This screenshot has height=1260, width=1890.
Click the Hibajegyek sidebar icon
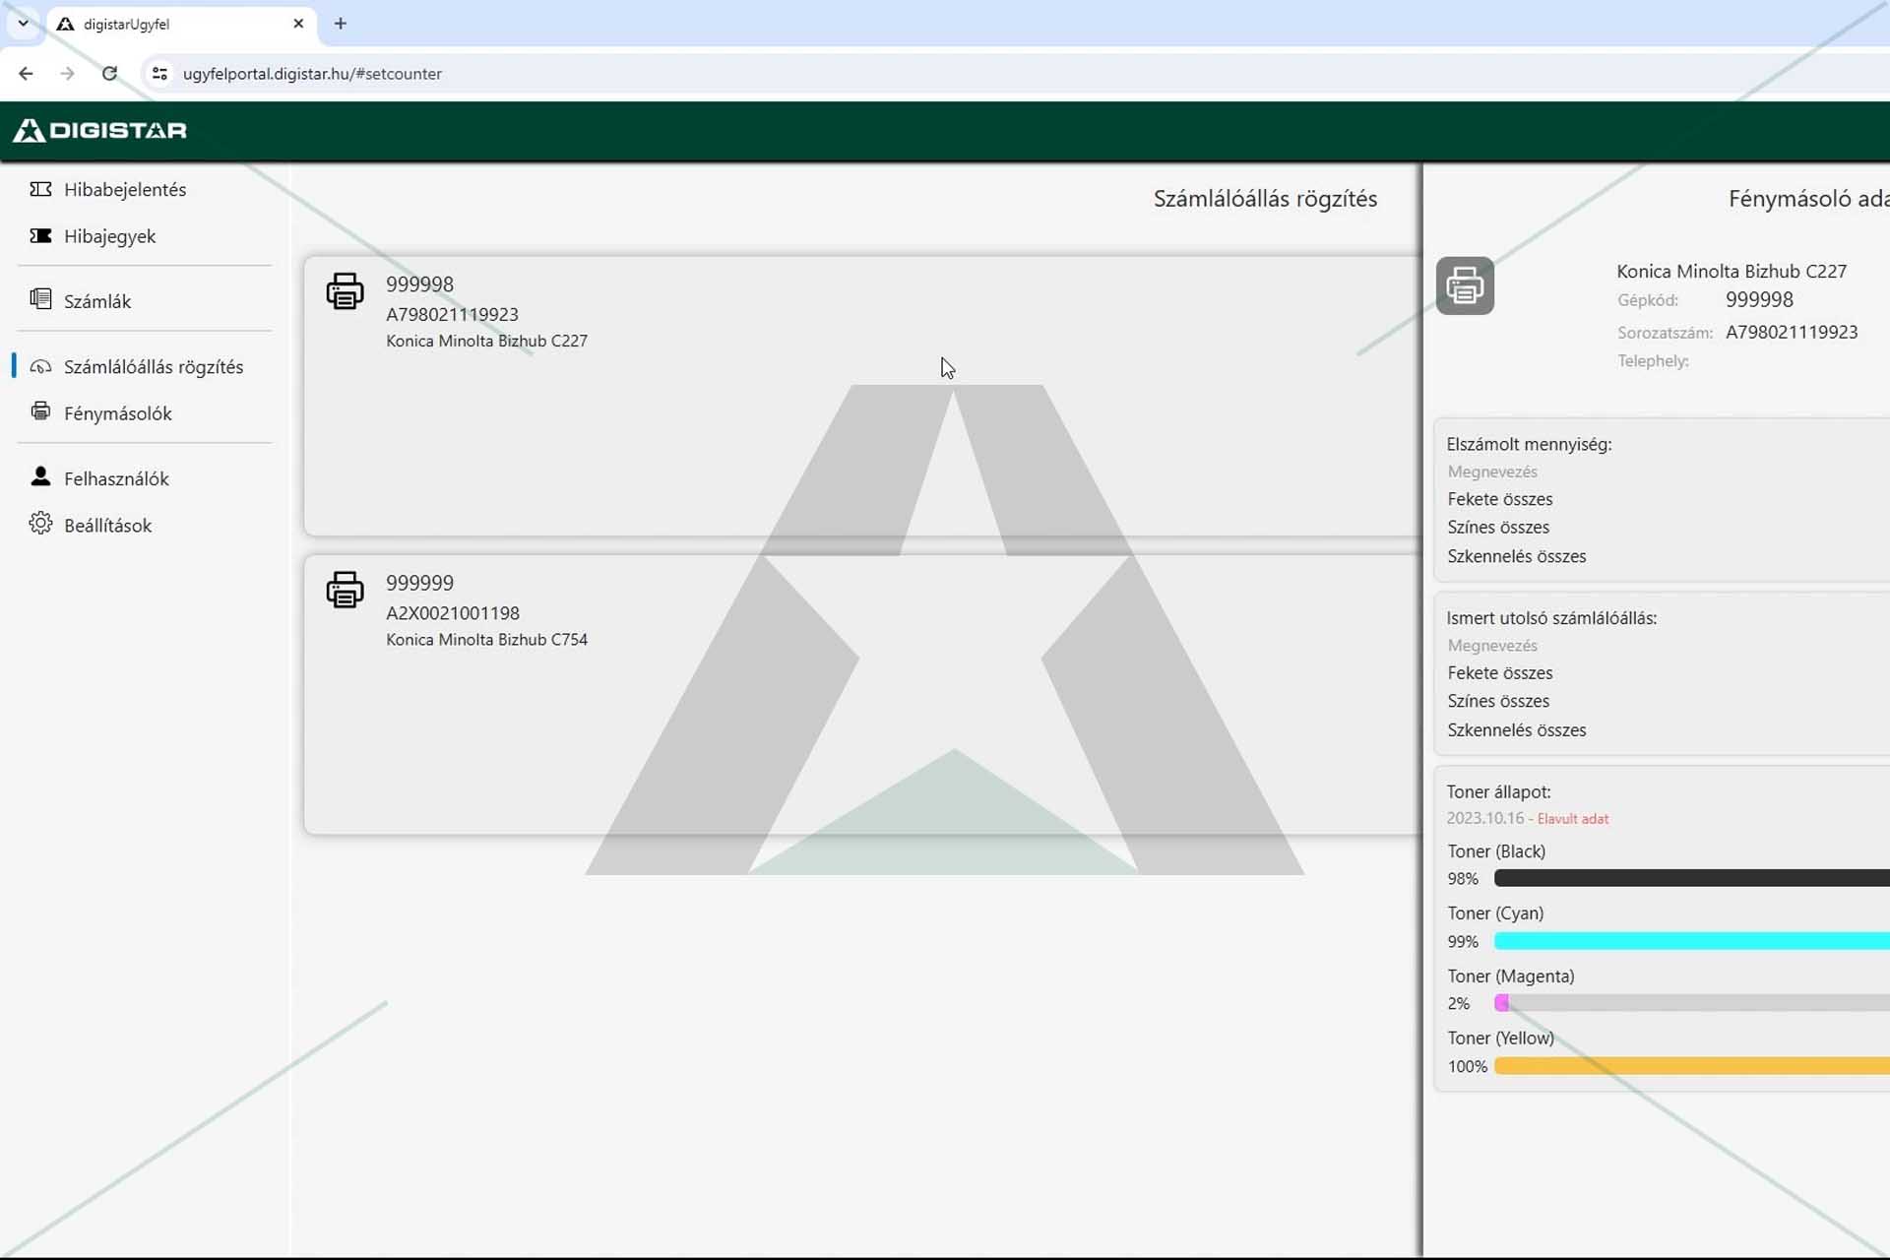click(40, 235)
